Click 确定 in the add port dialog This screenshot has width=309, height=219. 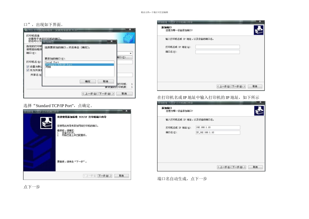tap(88, 81)
